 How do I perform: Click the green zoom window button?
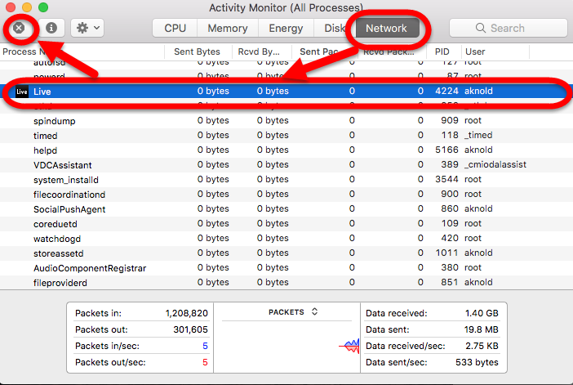[x=43, y=7]
